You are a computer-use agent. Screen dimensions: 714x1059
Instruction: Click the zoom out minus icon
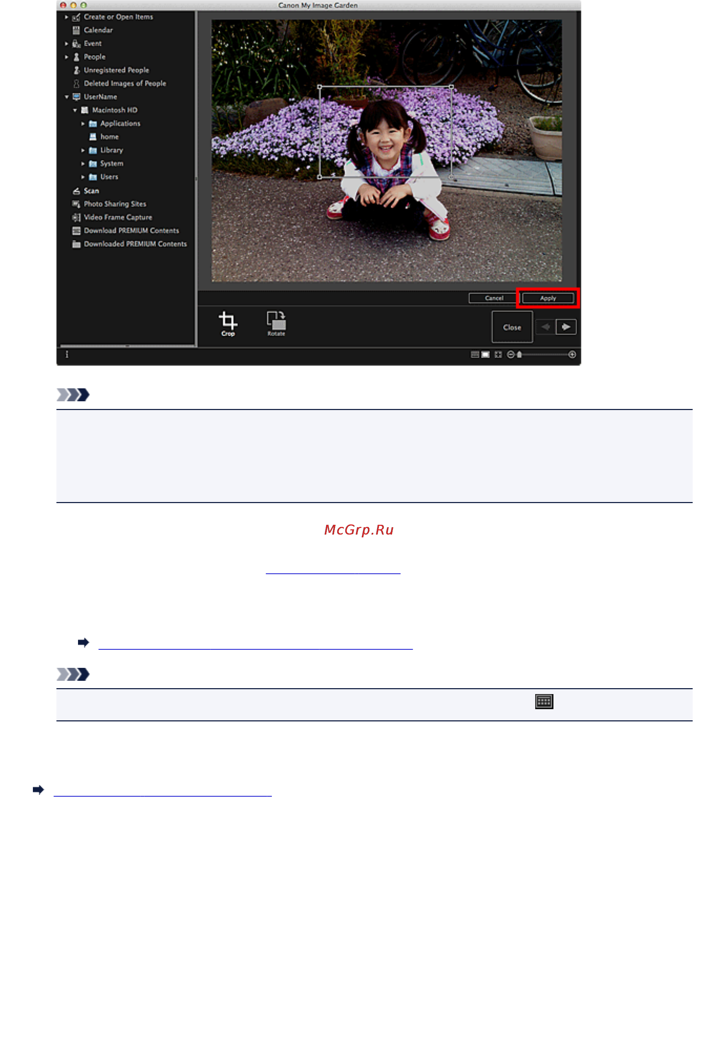(510, 355)
